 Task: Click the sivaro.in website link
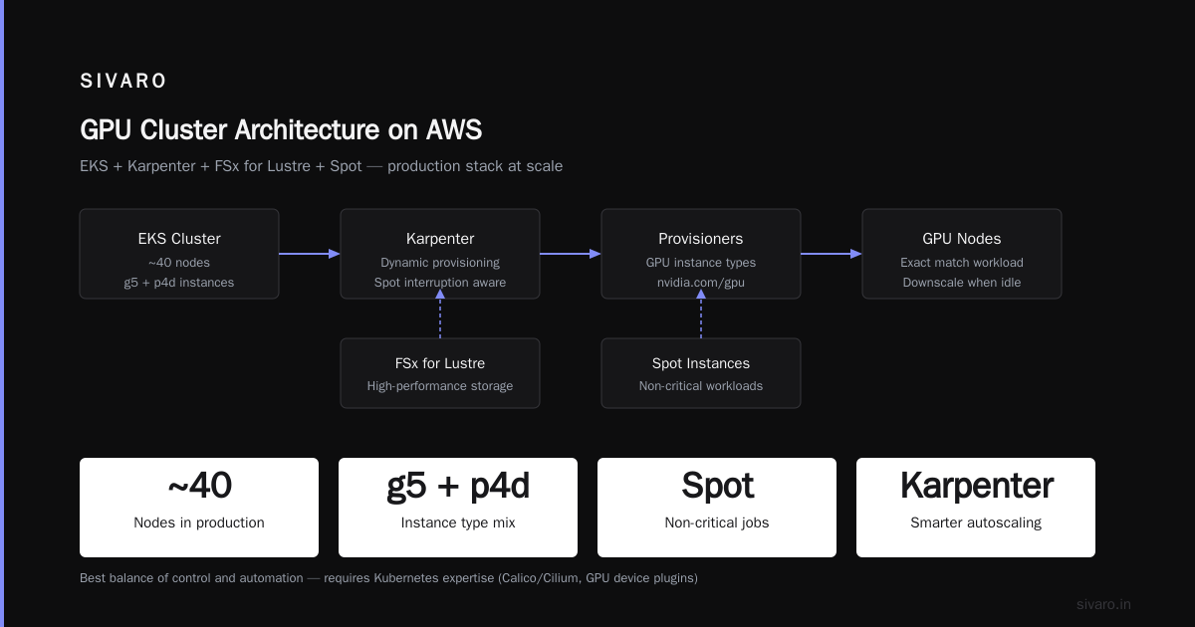[1103, 604]
